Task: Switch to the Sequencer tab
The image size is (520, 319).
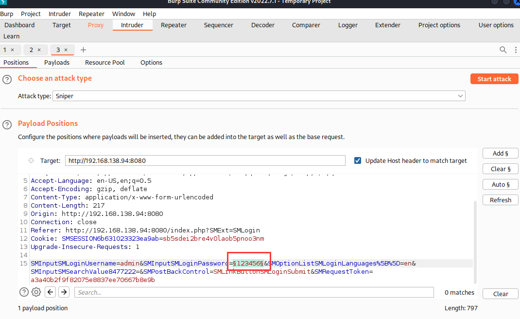Action: pyautogui.click(x=219, y=25)
